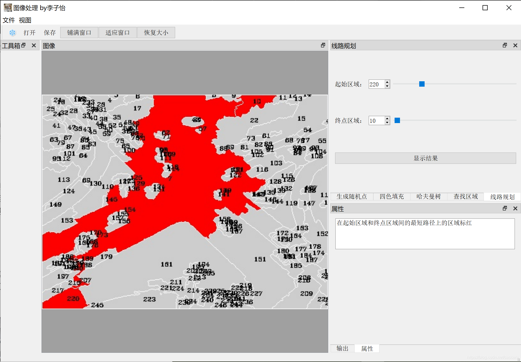Click region label 181 on the map

(167, 264)
